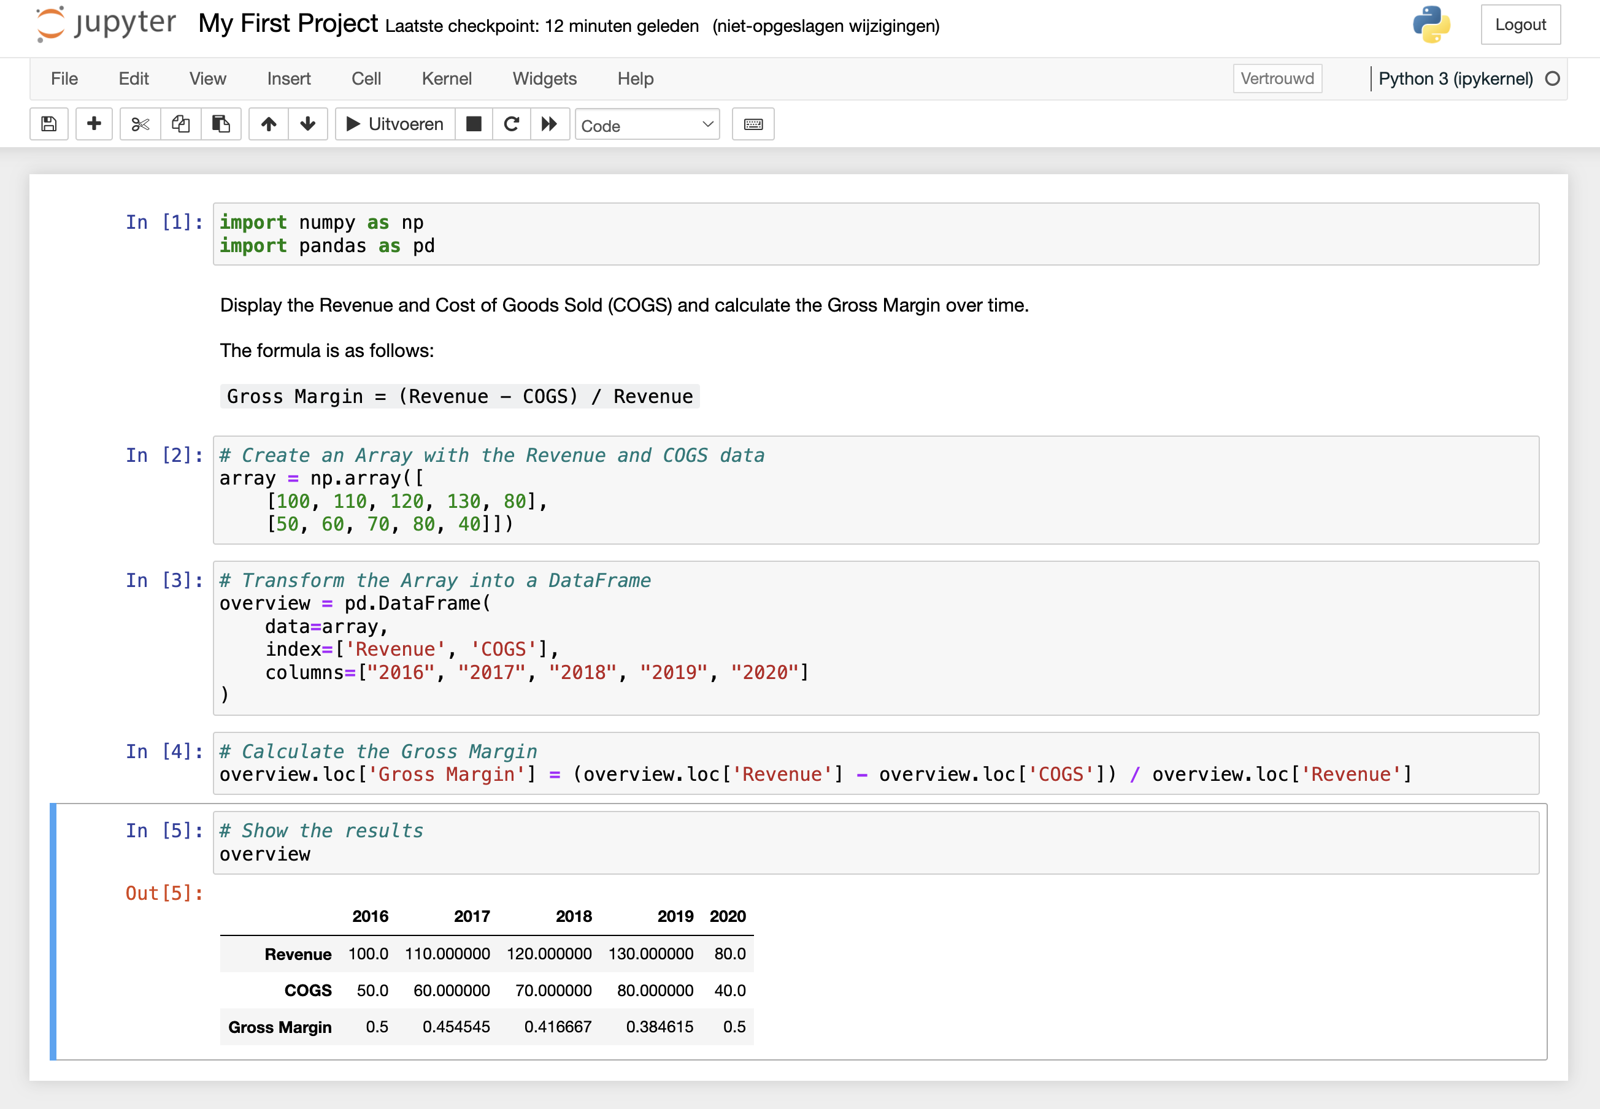The height and width of the screenshot is (1109, 1600).
Task: Copy selected cells icon
Action: coord(181,125)
